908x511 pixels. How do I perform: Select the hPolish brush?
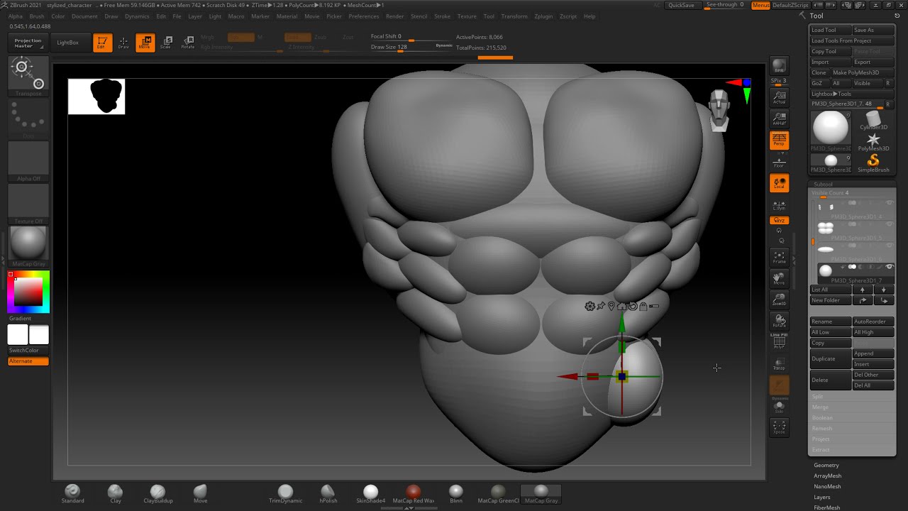pyautogui.click(x=328, y=494)
